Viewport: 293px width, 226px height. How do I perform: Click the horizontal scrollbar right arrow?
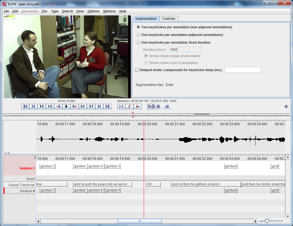[255, 221]
